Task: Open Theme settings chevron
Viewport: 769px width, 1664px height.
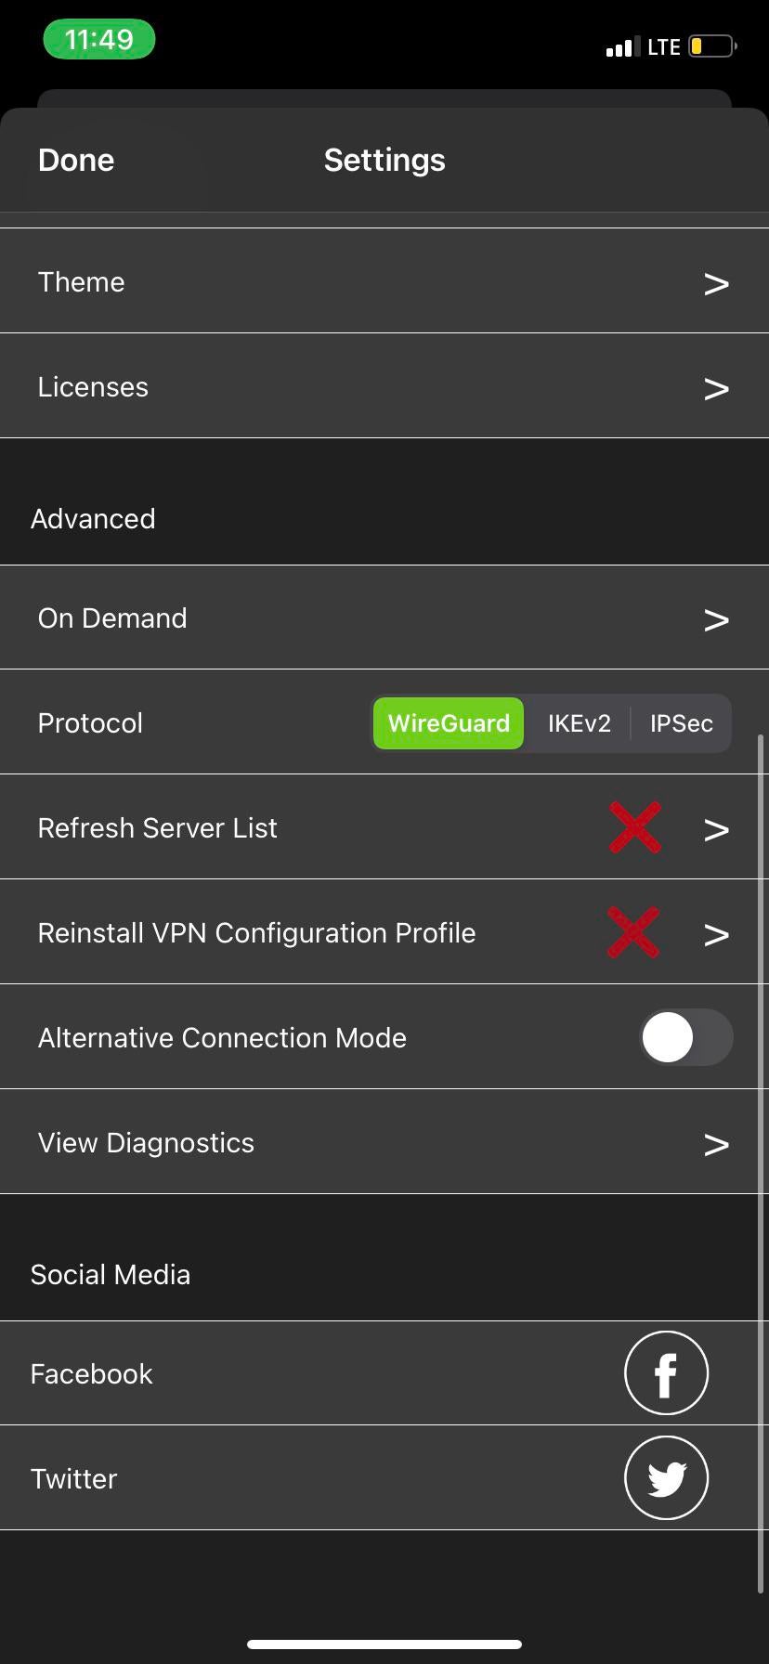Action: coord(715,283)
